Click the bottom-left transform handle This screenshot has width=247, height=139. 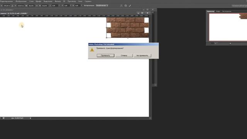click(107, 38)
